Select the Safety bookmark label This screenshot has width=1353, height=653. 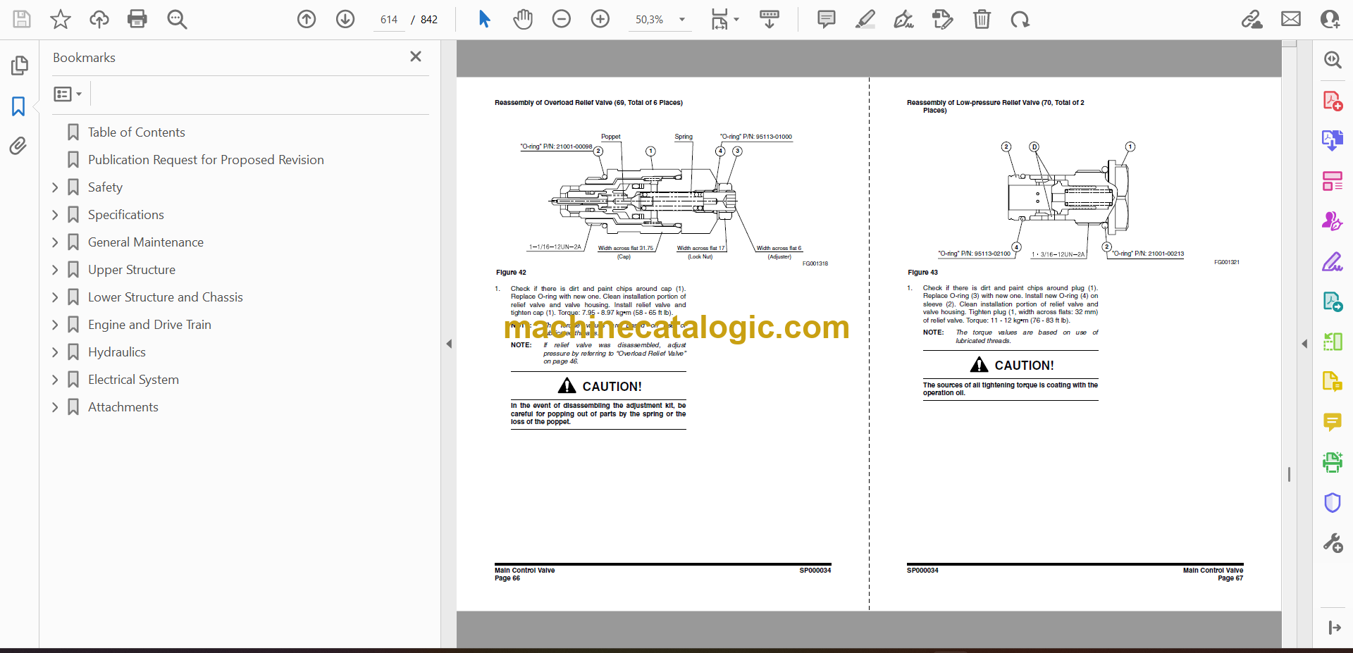click(105, 187)
